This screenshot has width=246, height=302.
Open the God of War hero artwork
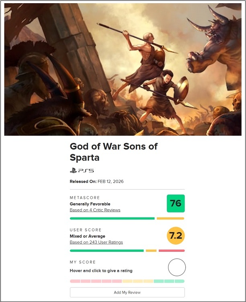123,70
